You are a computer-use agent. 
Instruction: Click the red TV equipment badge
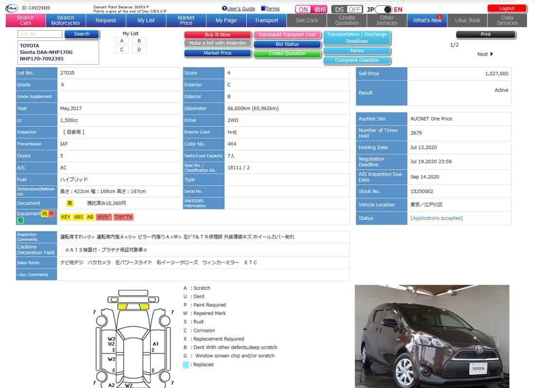point(123,217)
